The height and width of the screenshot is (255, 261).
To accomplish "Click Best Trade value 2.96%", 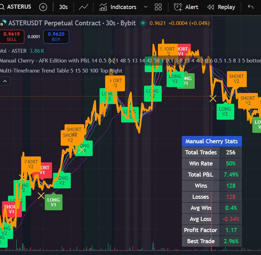I will (231, 241).
